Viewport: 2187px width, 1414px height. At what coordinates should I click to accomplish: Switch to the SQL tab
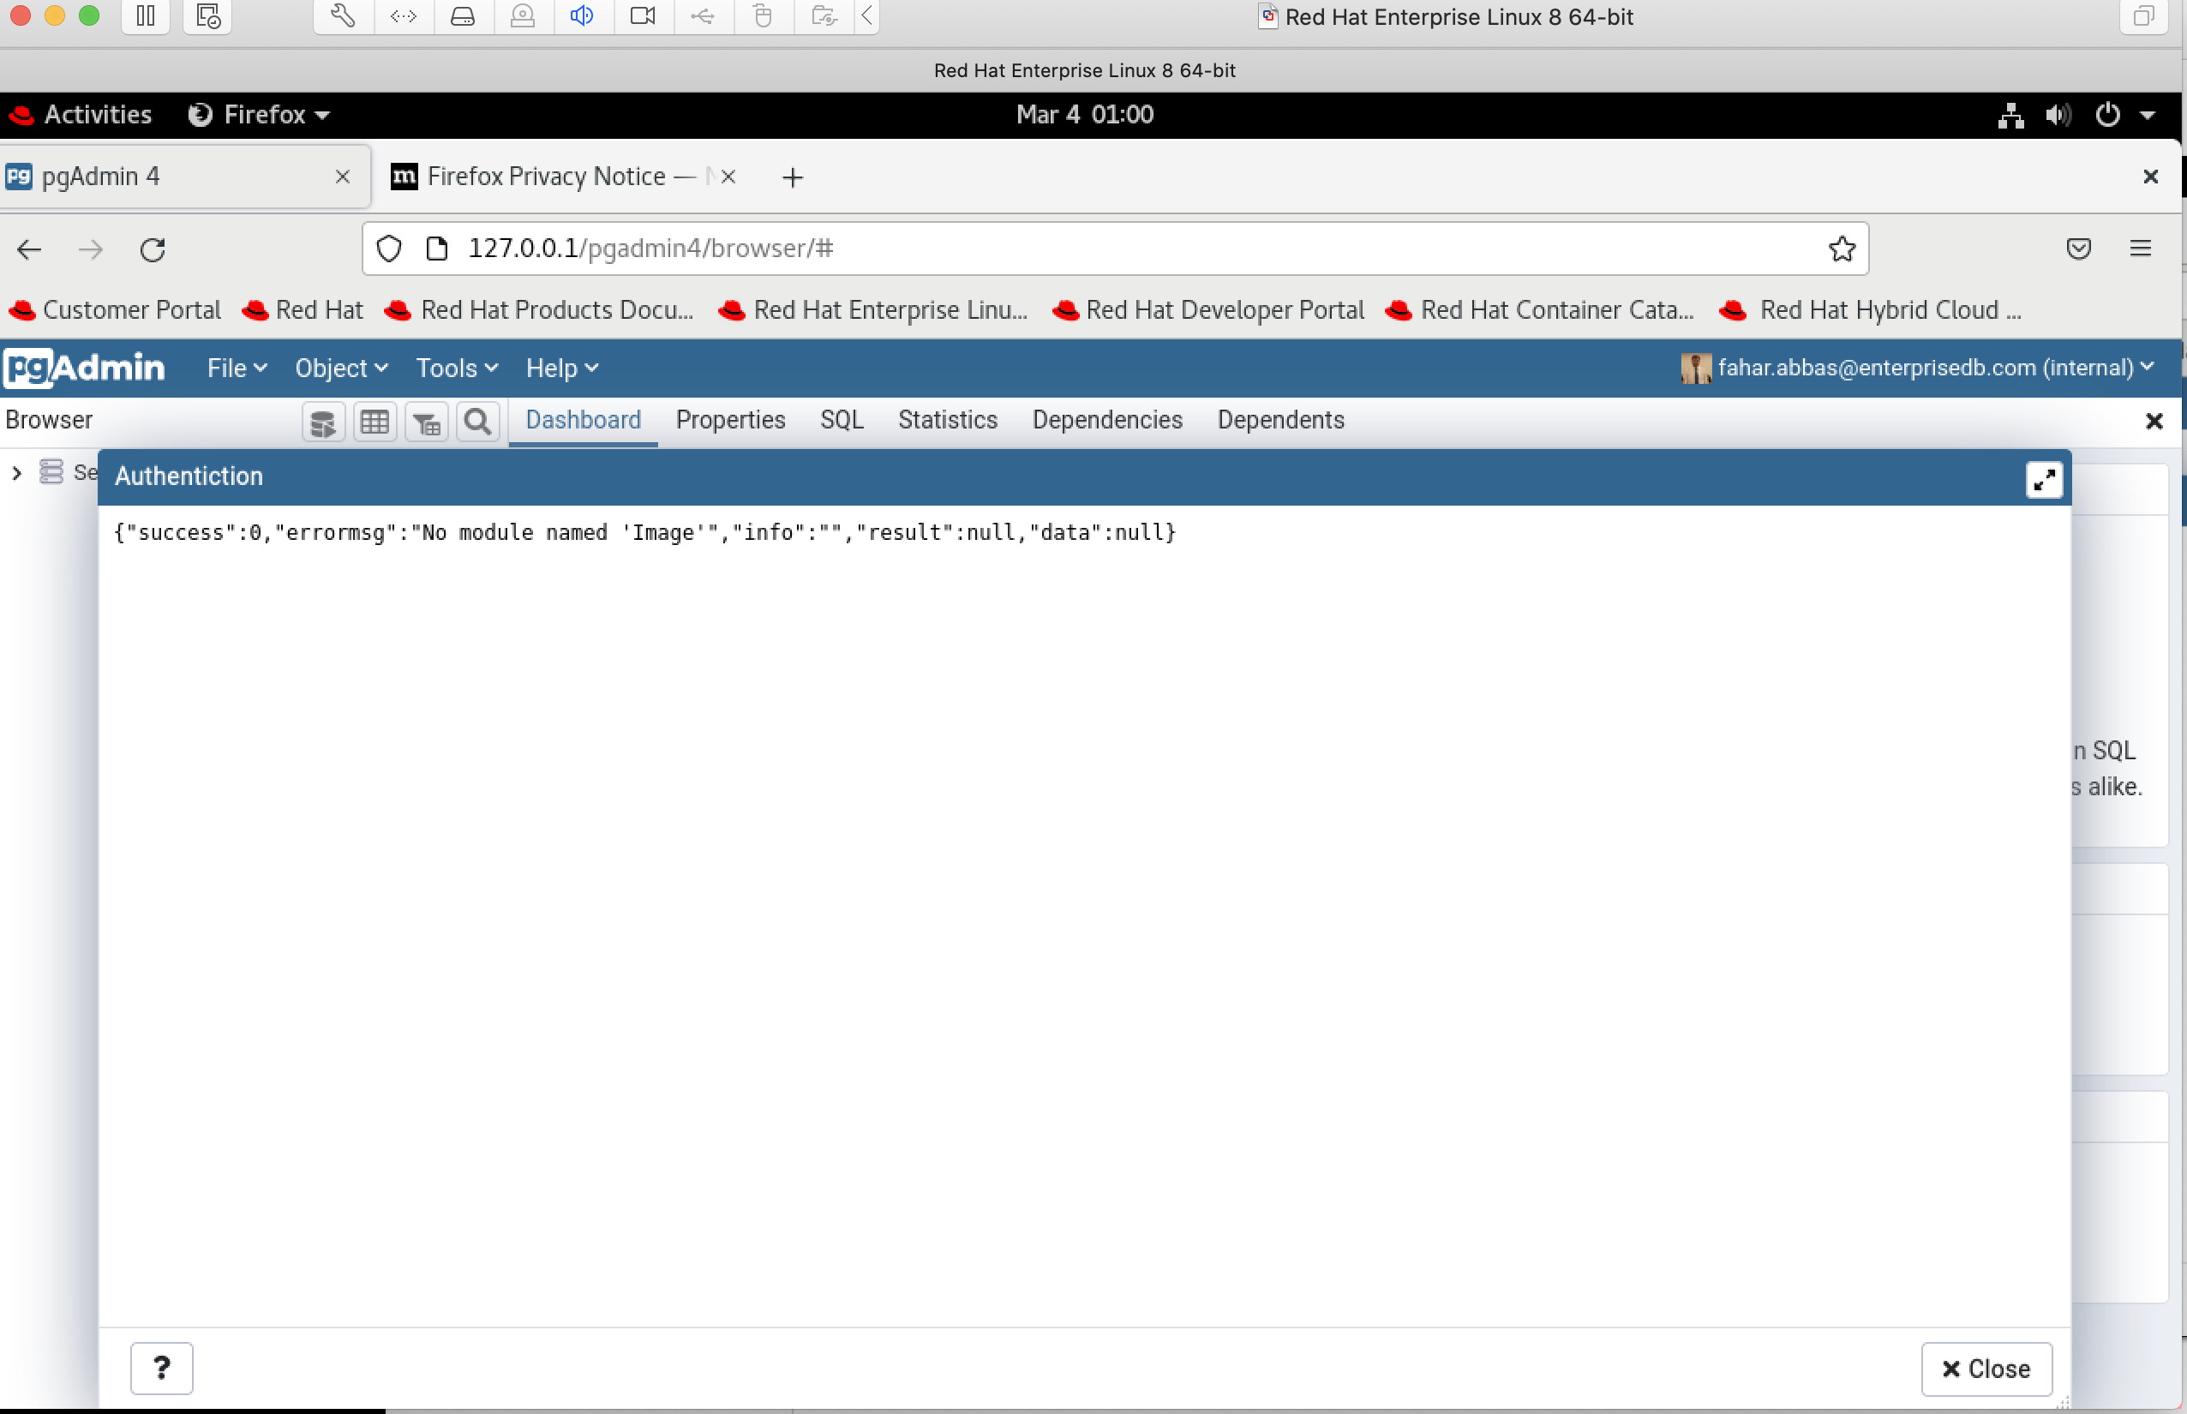tap(841, 420)
